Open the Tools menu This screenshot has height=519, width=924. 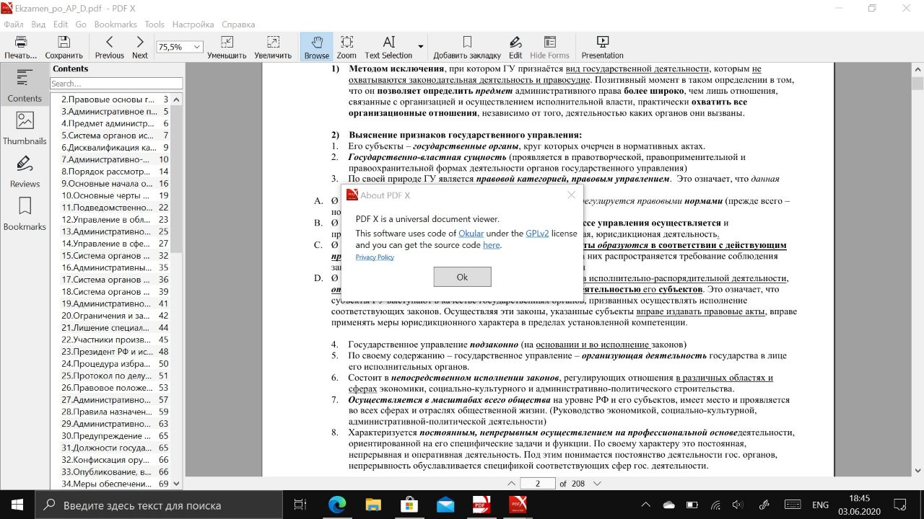click(x=154, y=24)
